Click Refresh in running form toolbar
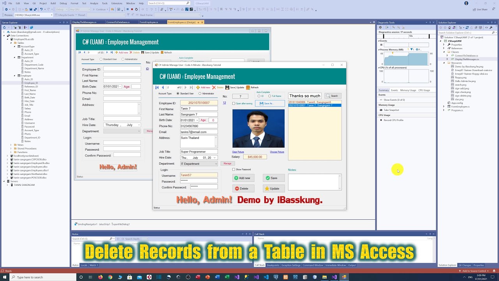This screenshot has width=499, height=281. click(x=252, y=87)
